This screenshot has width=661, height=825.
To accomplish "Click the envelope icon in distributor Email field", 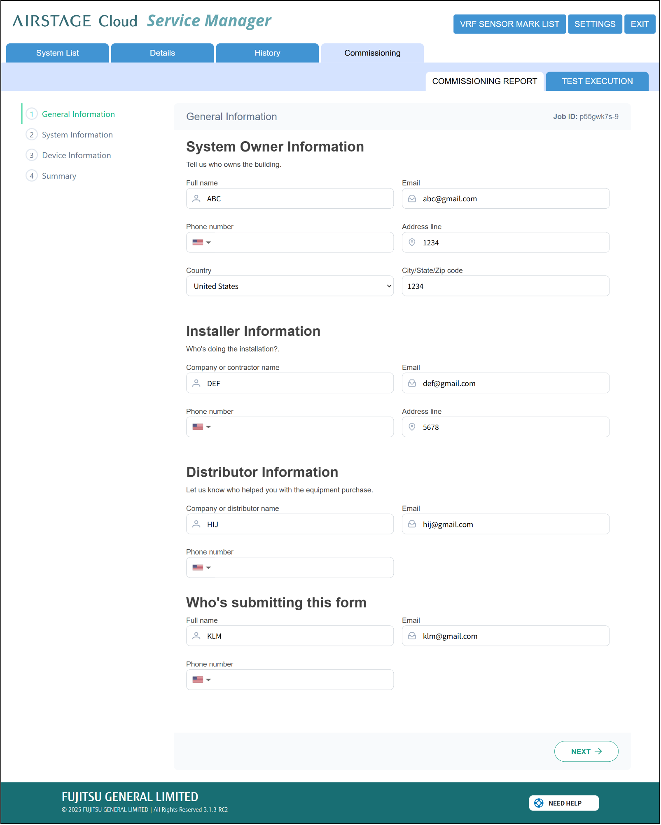I will [x=411, y=524].
